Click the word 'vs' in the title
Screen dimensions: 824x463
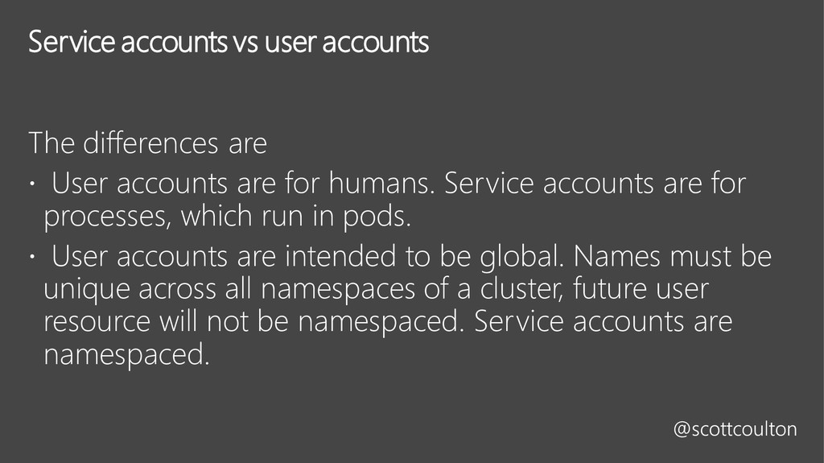tap(245, 43)
